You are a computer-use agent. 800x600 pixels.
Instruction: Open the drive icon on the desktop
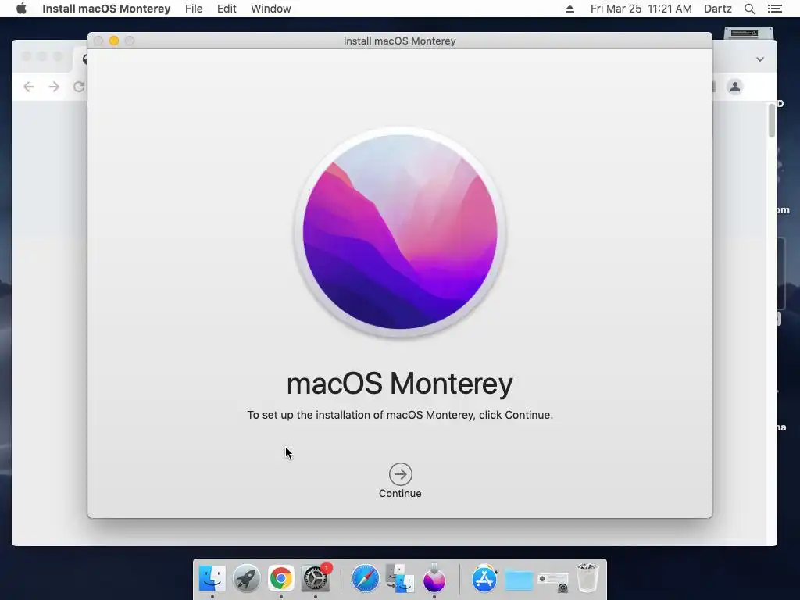pyautogui.click(x=748, y=33)
